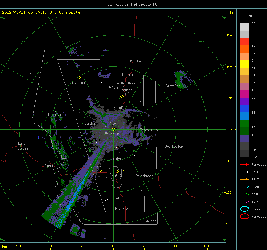Viewport: 267px width, 250px height.
Task: Click the -30 value on dBZ scale
Action: (x=254, y=157)
